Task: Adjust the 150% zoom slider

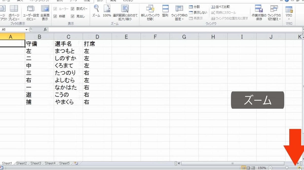Action: pos(287,167)
